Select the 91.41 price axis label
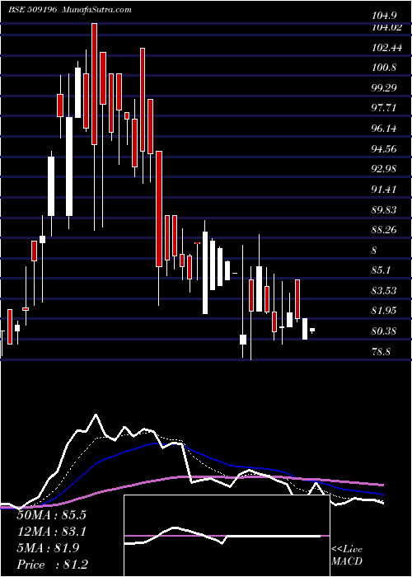 click(x=384, y=189)
